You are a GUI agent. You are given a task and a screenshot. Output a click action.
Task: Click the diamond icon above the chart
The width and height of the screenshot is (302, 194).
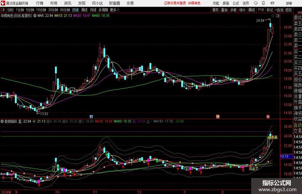click(x=273, y=16)
